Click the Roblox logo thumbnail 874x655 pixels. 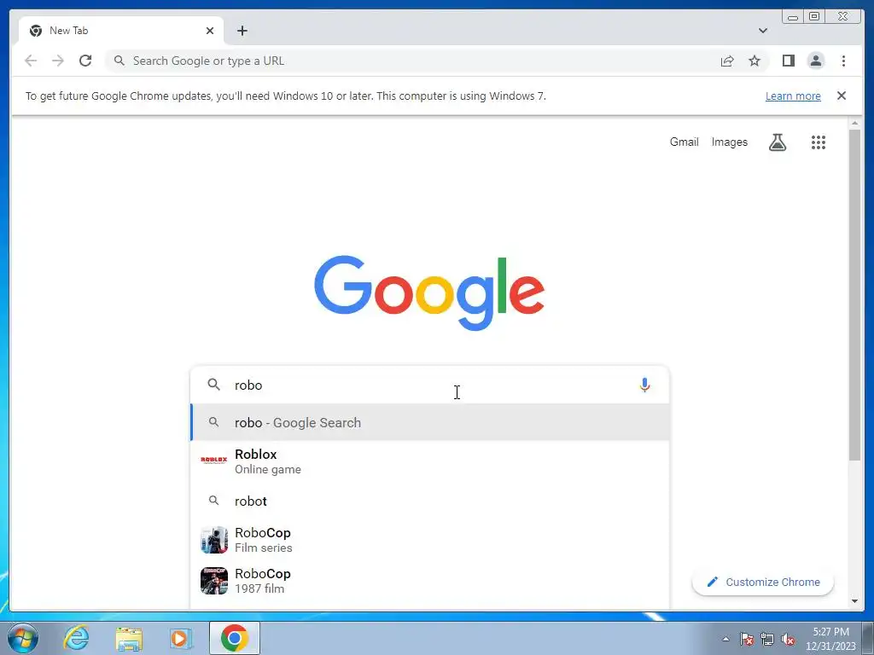(214, 460)
